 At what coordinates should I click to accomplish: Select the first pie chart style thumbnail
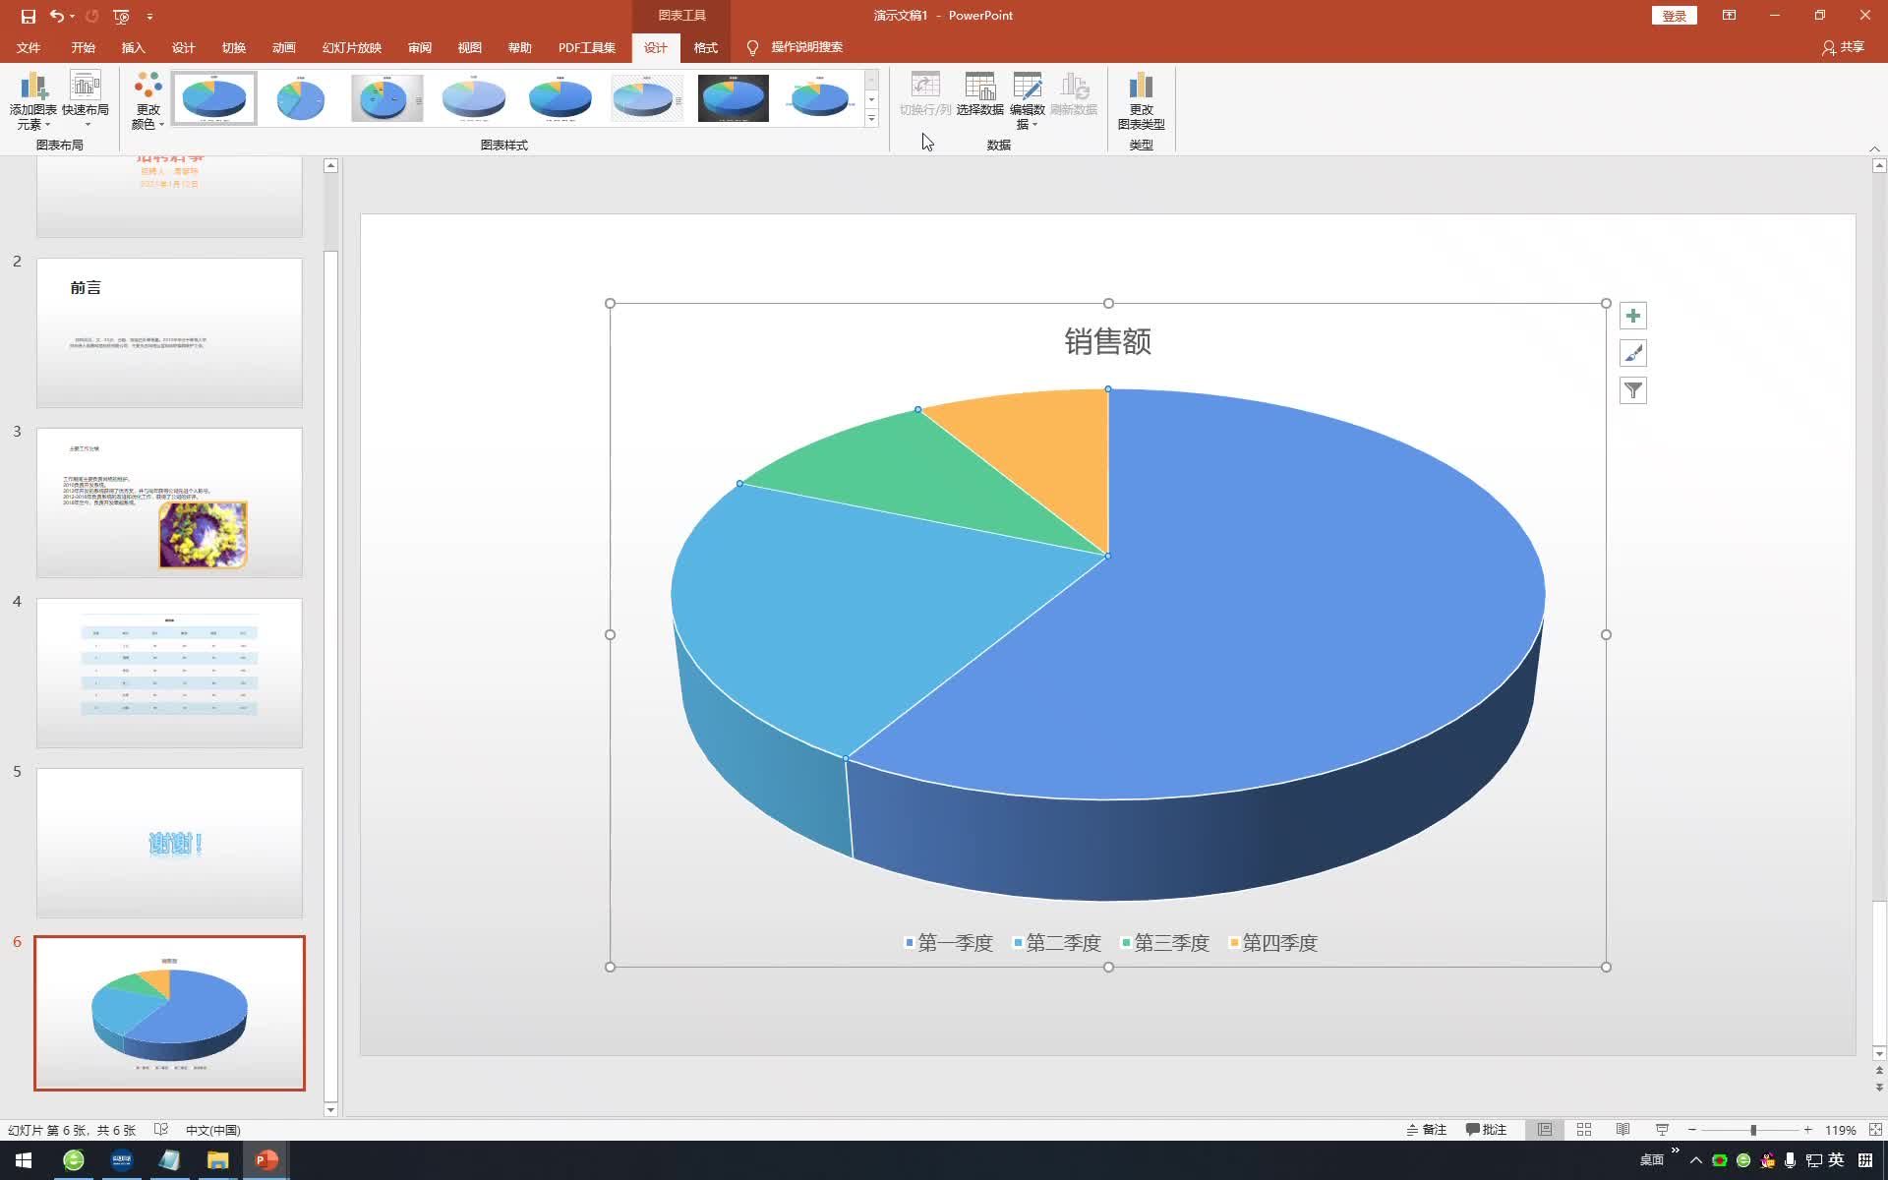(x=214, y=98)
